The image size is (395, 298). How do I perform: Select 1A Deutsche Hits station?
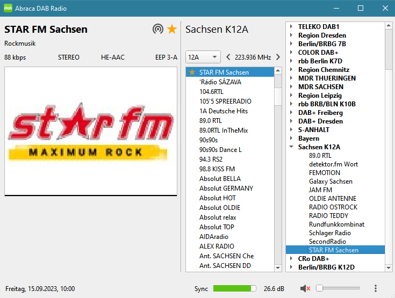223,111
